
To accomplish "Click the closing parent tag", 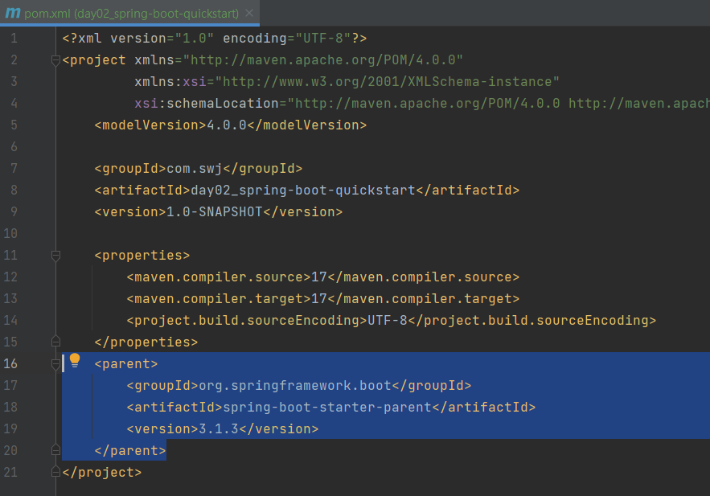I will [x=130, y=451].
